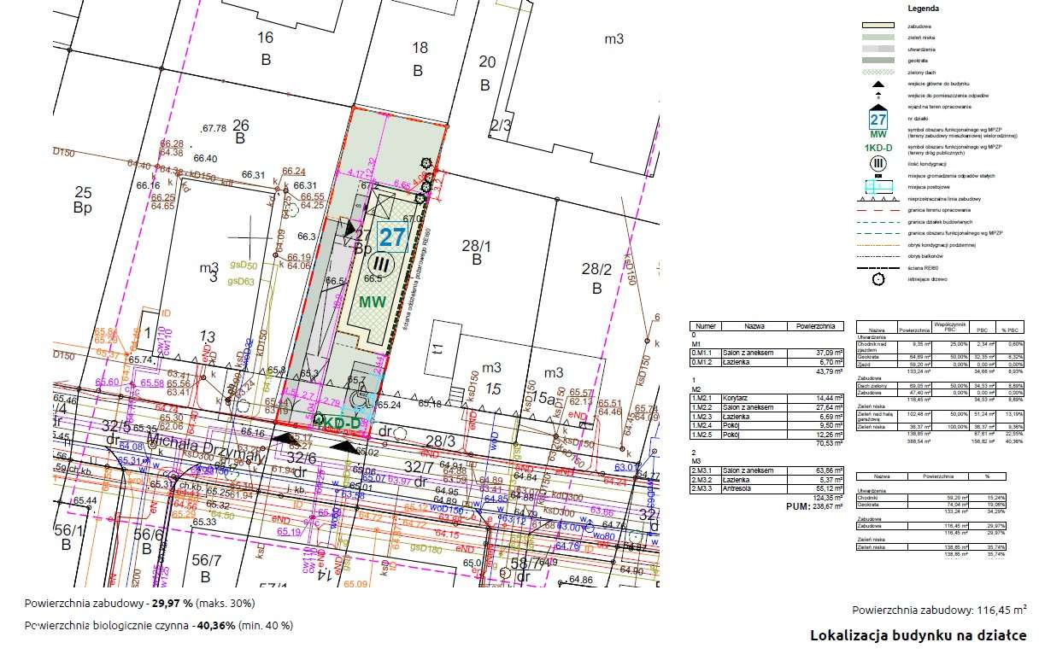This screenshot has height=660, width=1039.
Task: Select the green 1KD-D label on the site plan
Action: tap(338, 422)
